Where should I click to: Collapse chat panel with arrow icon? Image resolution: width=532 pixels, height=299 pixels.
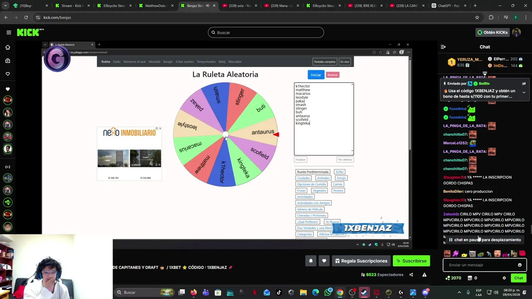point(443,47)
